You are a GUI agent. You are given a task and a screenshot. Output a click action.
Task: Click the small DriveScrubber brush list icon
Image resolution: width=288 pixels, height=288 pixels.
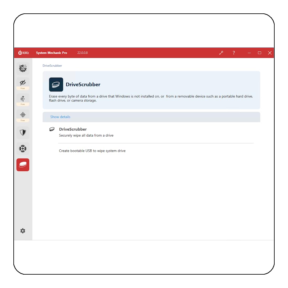(52, 129)
